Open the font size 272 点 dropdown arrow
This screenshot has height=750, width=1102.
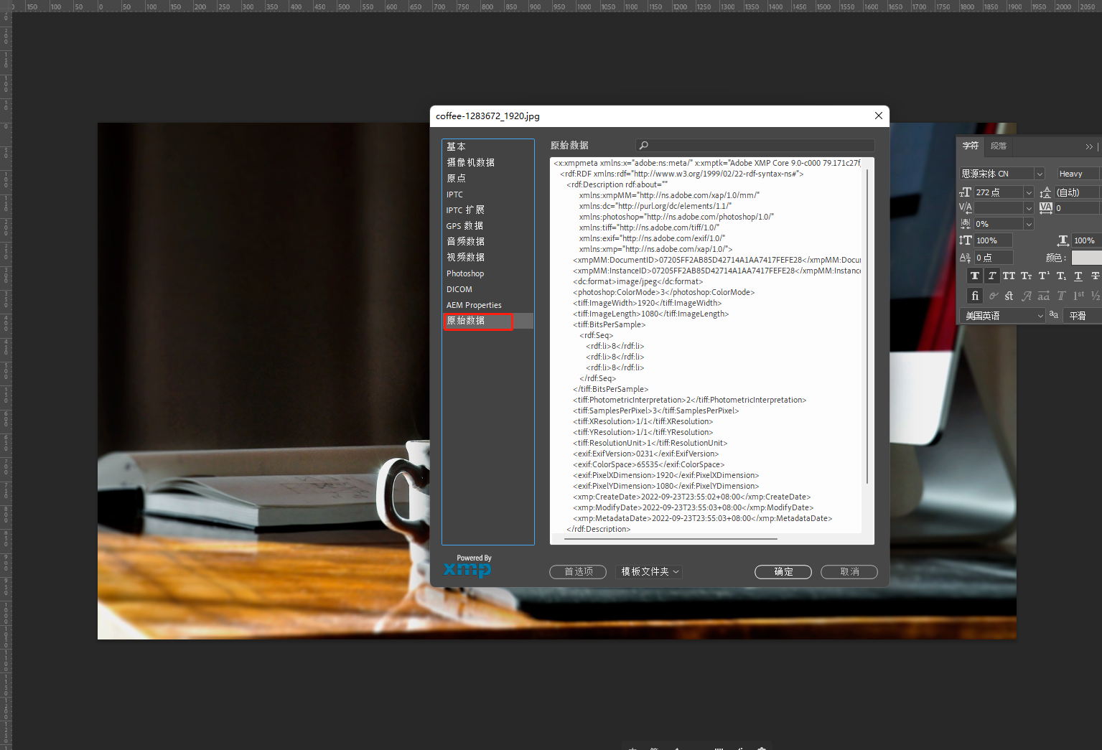click(1029, 192)
